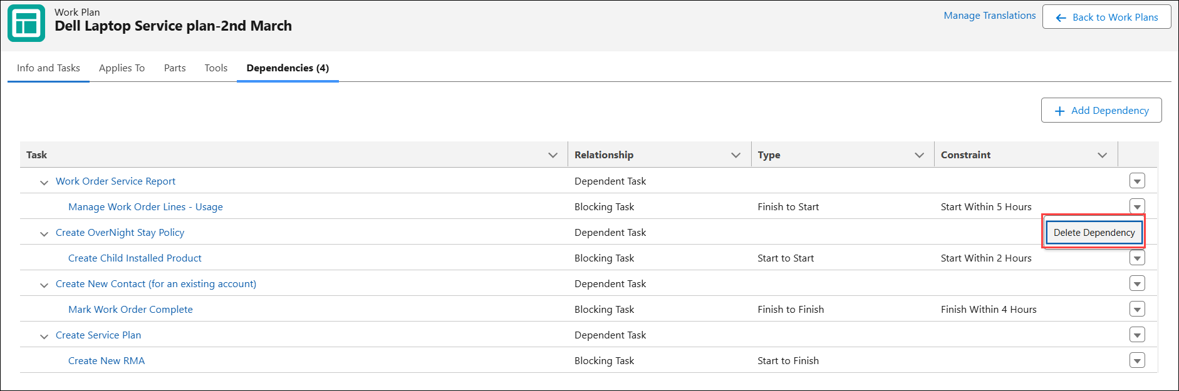
Task: Open Manage Work Order Lines - Usage link
Action: click(145, 206)
